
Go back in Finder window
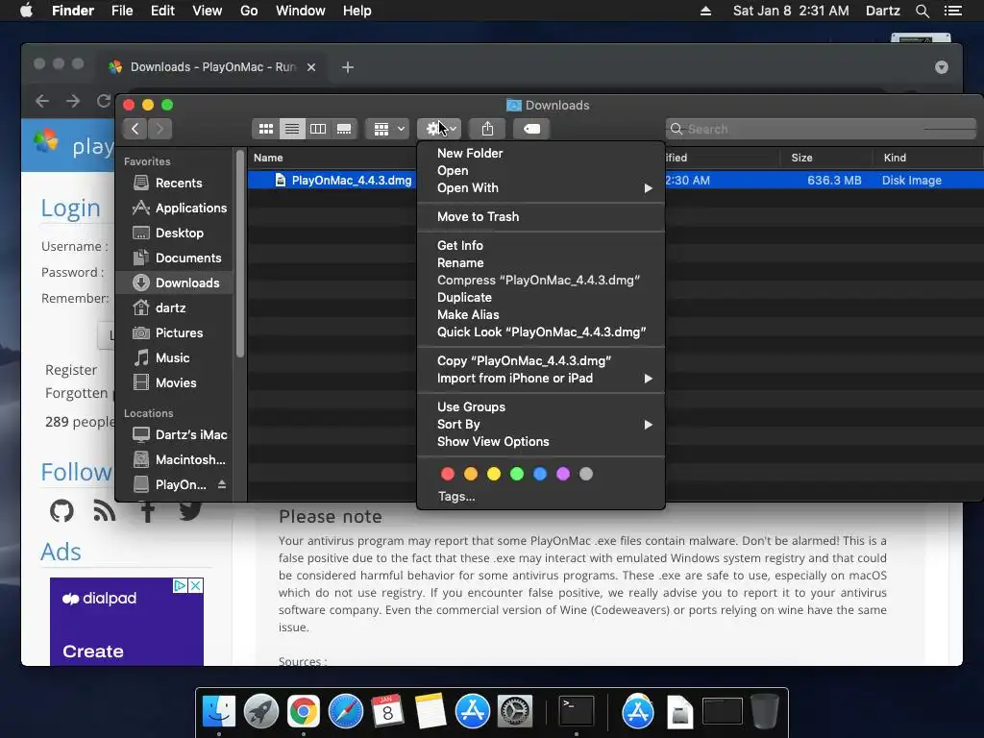135,129
